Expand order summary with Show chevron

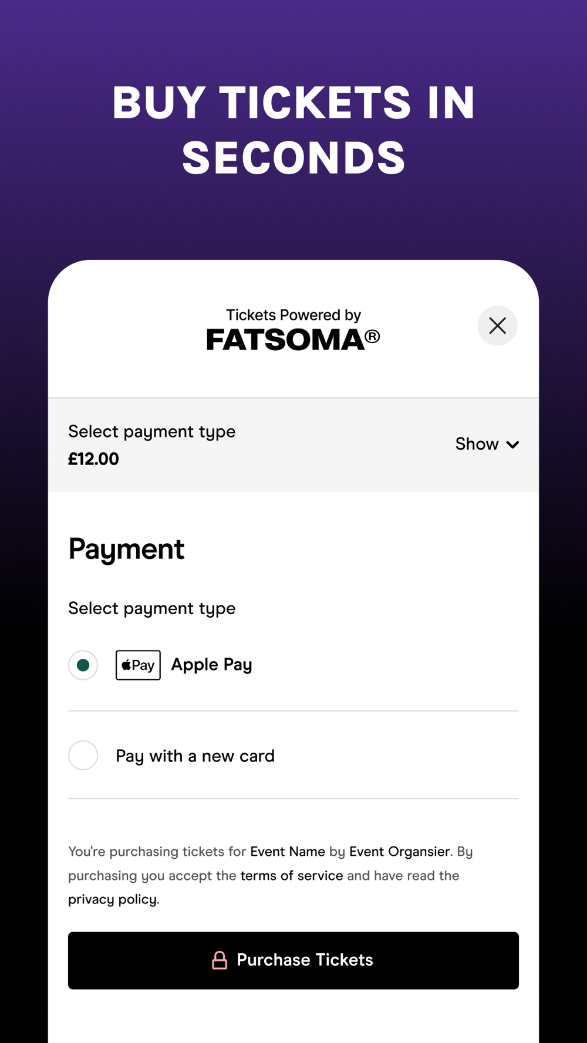tap(512, 445)
